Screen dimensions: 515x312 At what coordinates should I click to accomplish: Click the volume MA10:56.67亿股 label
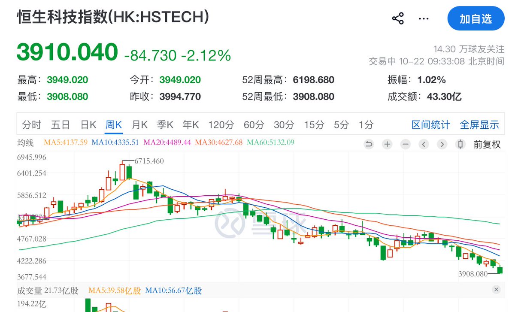point(173,291)
